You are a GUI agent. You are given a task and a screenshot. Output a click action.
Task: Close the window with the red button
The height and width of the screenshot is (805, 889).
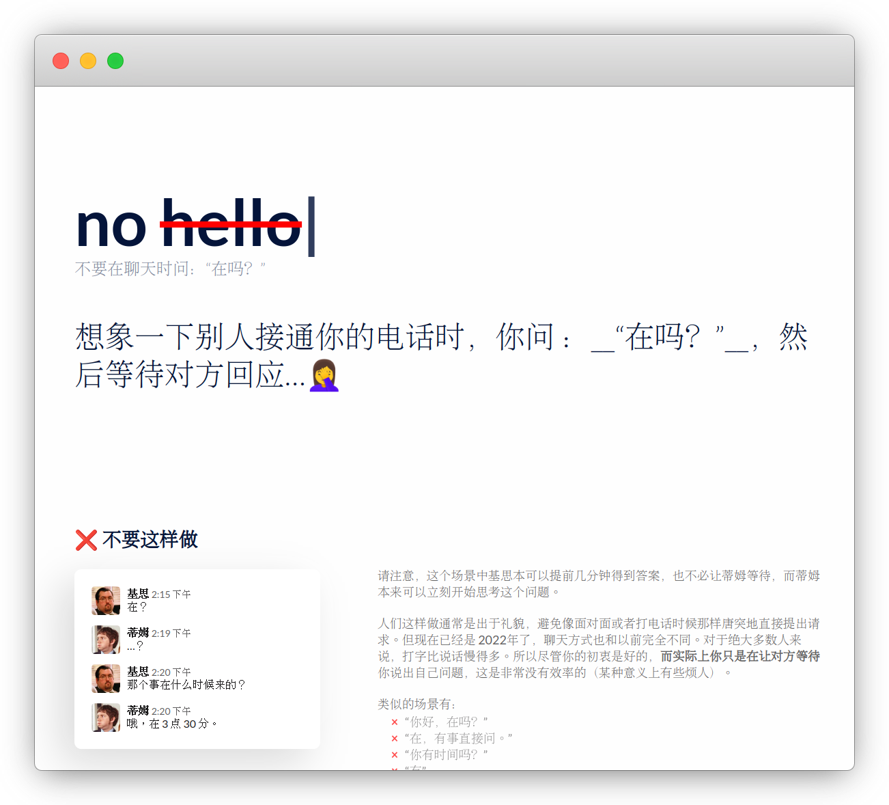point(61,61)
